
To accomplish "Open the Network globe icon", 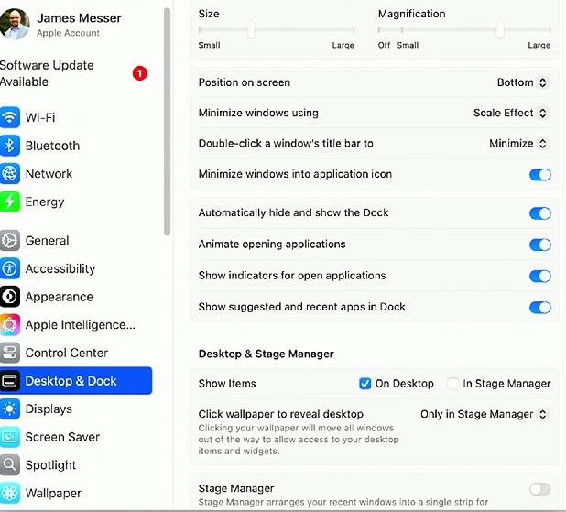I will [x=10, y=174].
